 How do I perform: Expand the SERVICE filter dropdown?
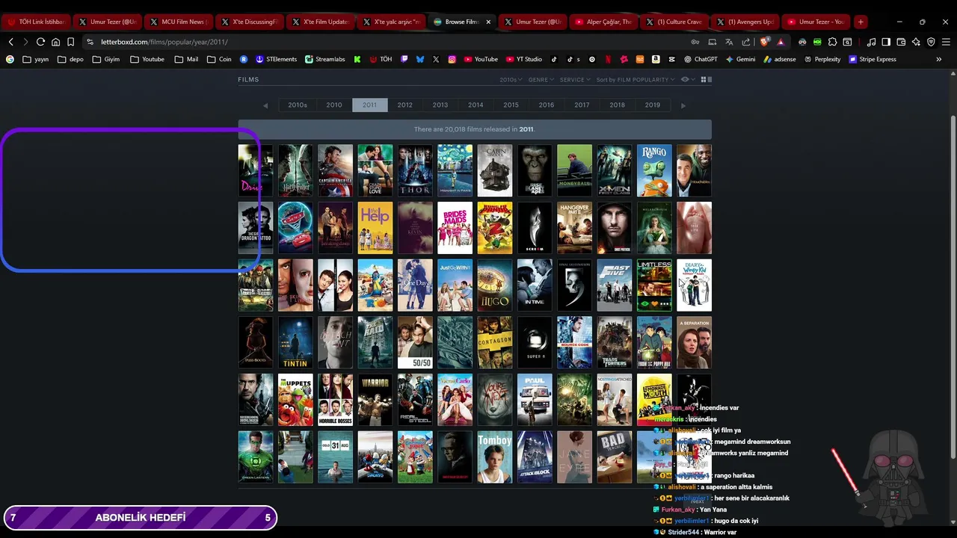coord(574,79)
